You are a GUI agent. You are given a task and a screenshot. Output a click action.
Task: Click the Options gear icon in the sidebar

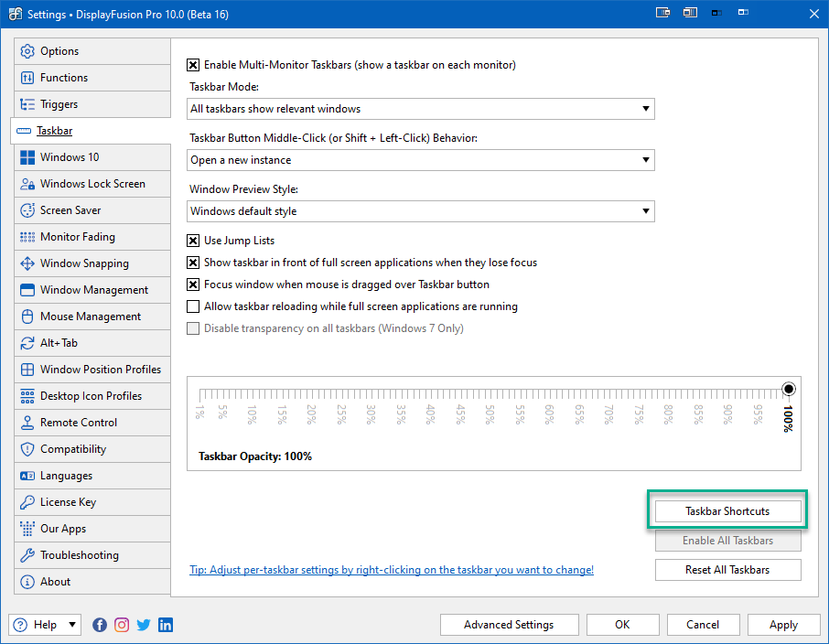[27, 51]
